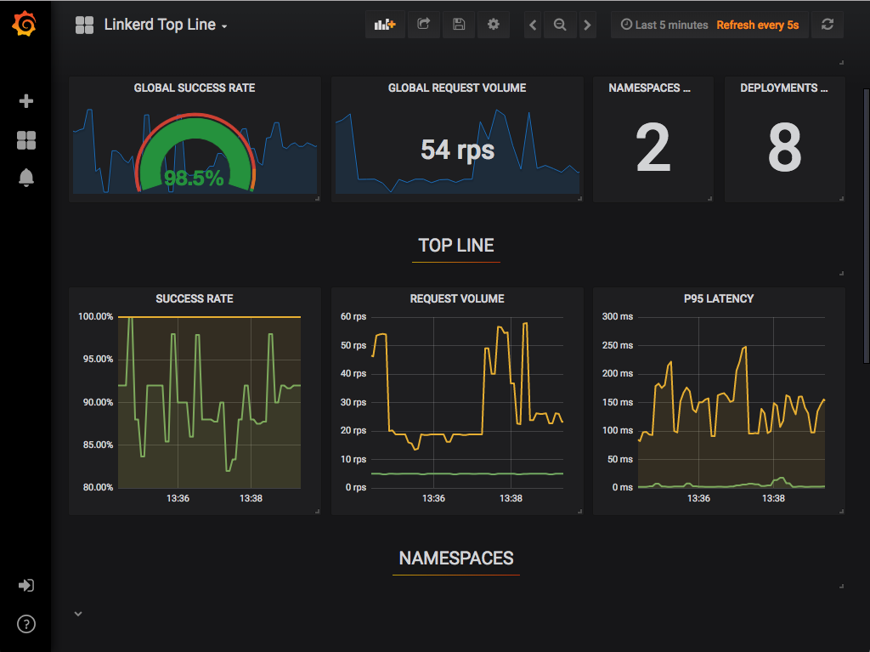Sign in using the login arrow icon
Screen dimensions: 870x652
[25, 585]
